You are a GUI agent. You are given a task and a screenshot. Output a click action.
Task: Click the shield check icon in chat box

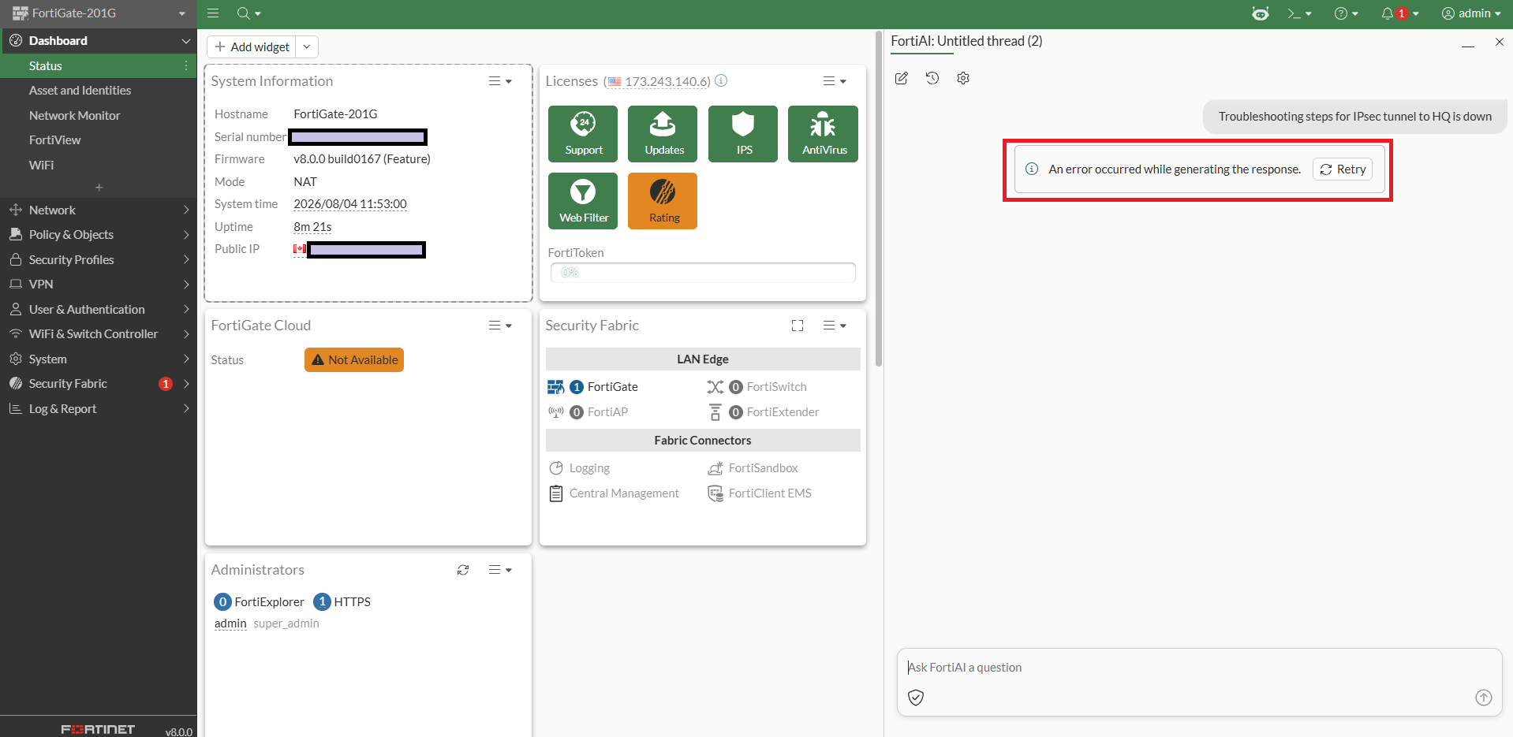916,698
